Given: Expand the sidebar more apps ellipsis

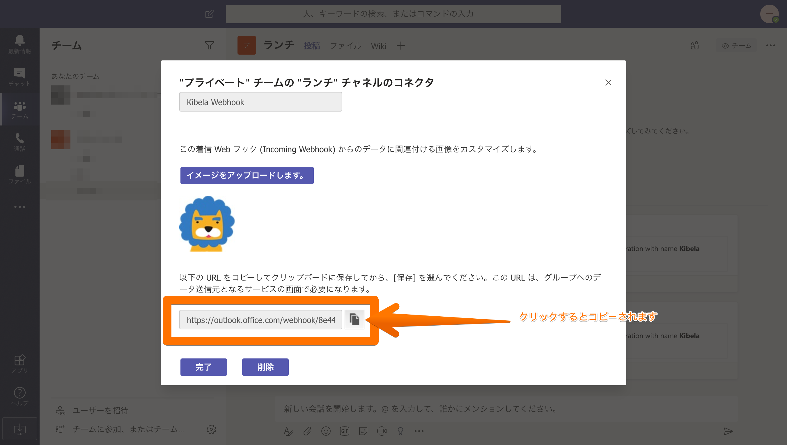Looking at the screenshot, I should 20,207.
